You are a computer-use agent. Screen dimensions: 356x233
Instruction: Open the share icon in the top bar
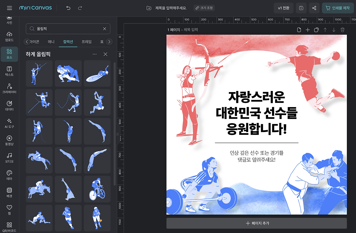(x=314, y=8)
